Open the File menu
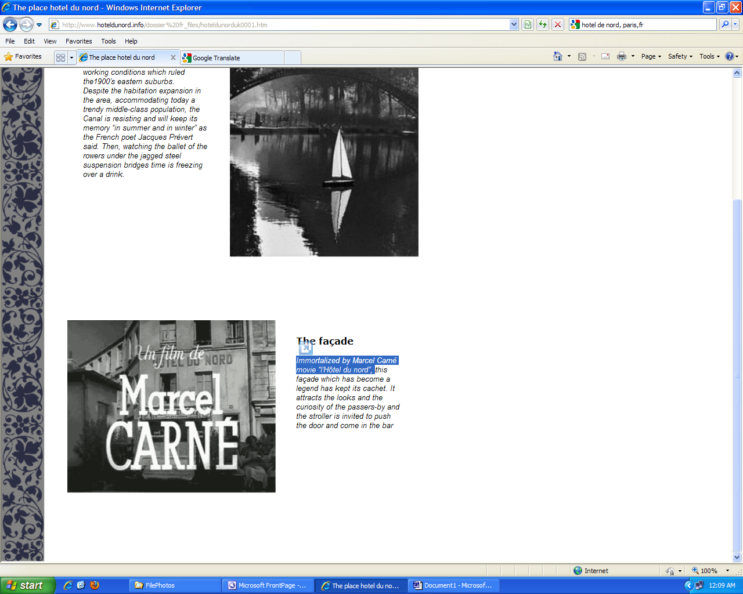Screen dimensions: 743x594 (x=10, y=41)
